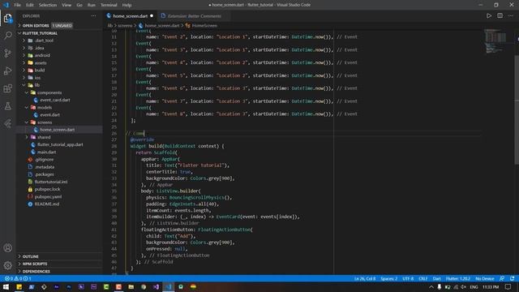
Task: Open the Selection menu
Action: tap(48, 5)
